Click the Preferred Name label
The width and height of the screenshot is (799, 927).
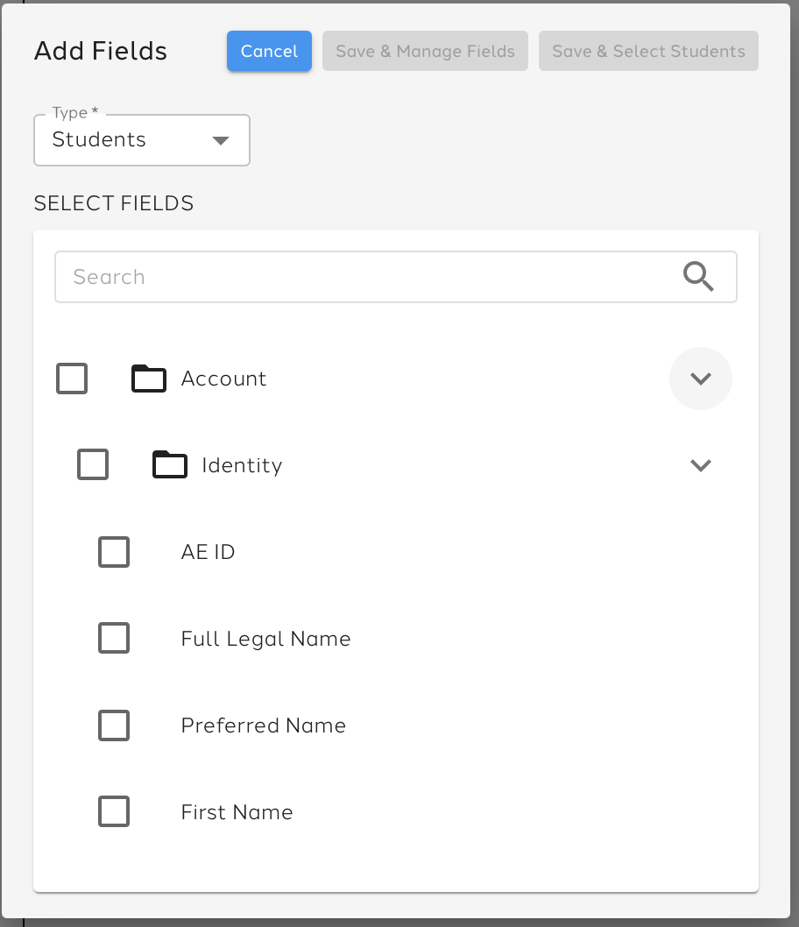point(263,725)
